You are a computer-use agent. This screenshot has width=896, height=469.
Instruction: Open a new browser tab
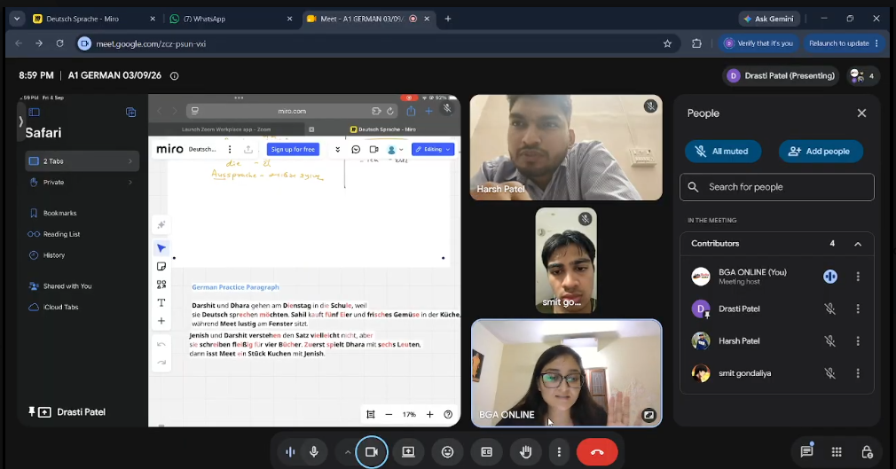pos(447,19)
